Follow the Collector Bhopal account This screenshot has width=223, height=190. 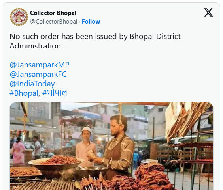(91, 22)
